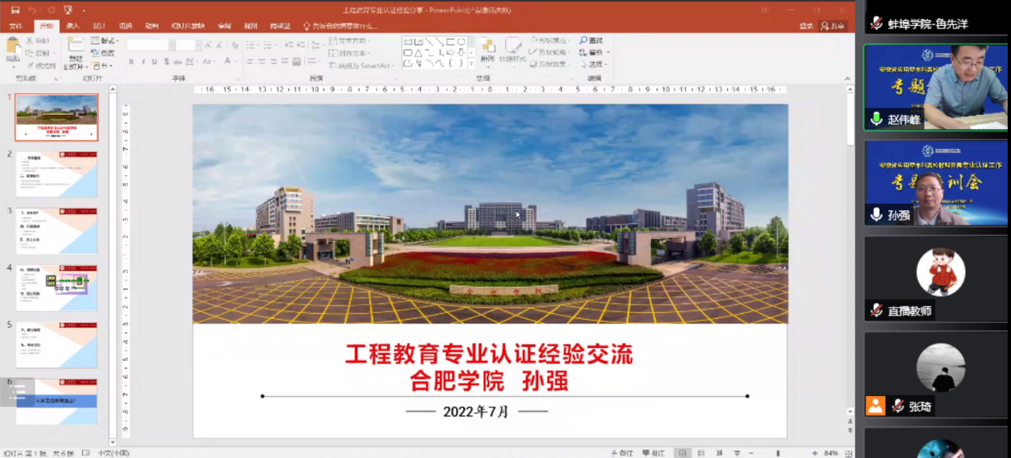This screenshot has height=458, width=1011.
Task: Select slide 3 thumbnail
Action: pos(57,231)
